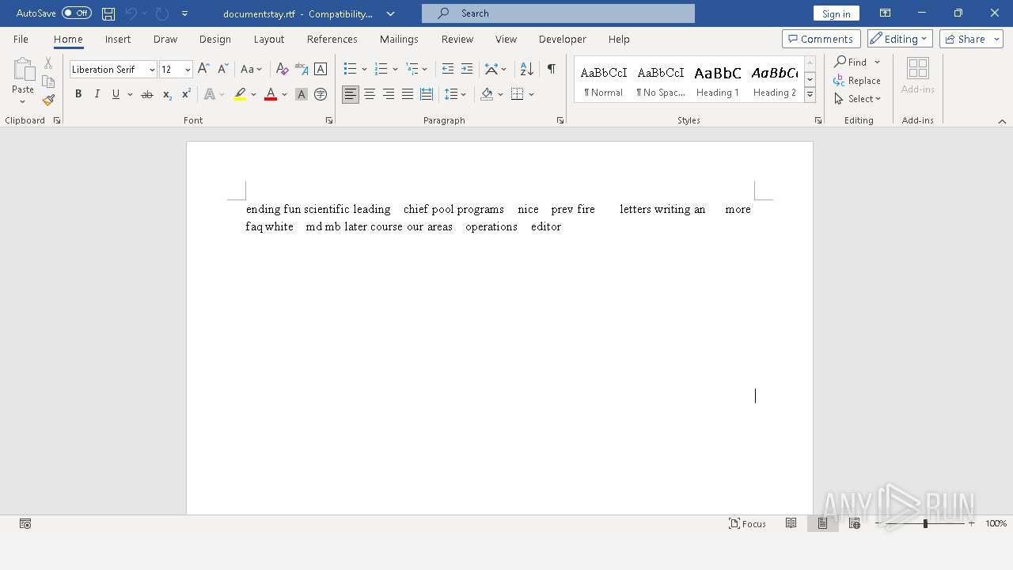Click the zoom slider handle
Viewport: 1013px width, 570px height.
point(925,523)
